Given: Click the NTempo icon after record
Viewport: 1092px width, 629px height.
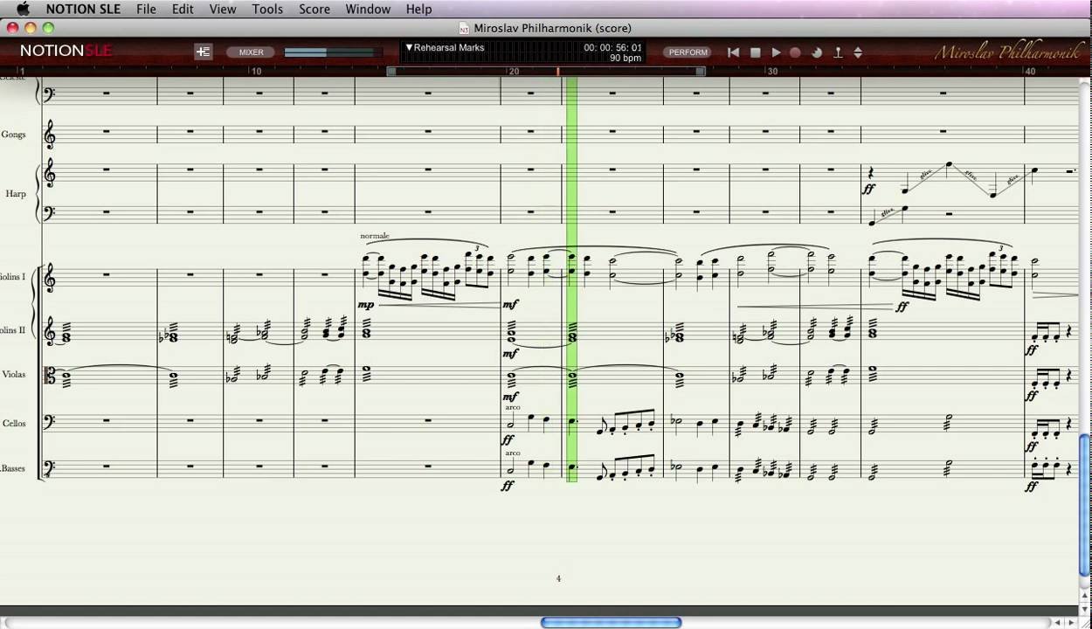Looking at the screenshot, I should click(x=817, y=52).
